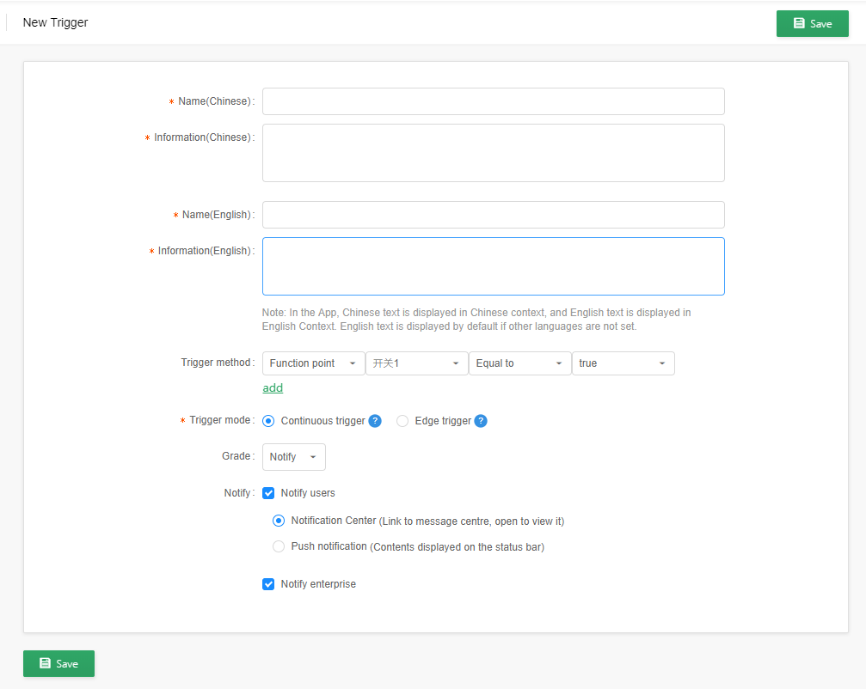
Task: Focus the Information(Chinese) text area
Action: 494,153
